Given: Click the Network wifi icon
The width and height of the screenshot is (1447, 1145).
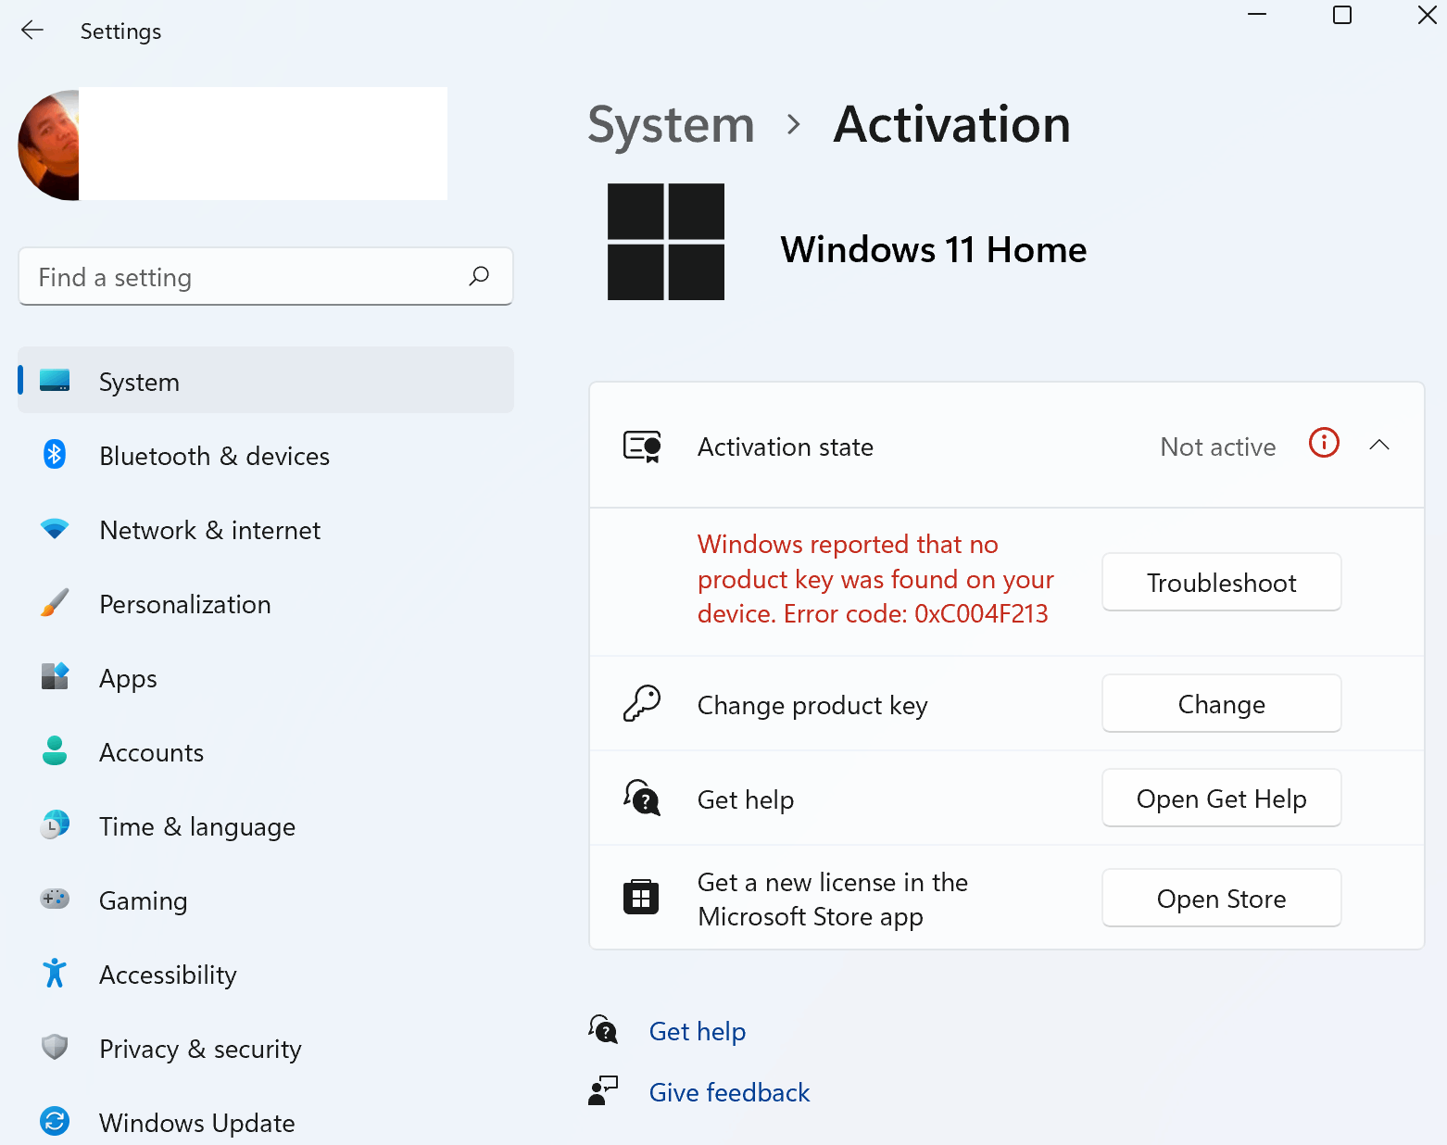Looking at the screenshot, I should point(55,529).
